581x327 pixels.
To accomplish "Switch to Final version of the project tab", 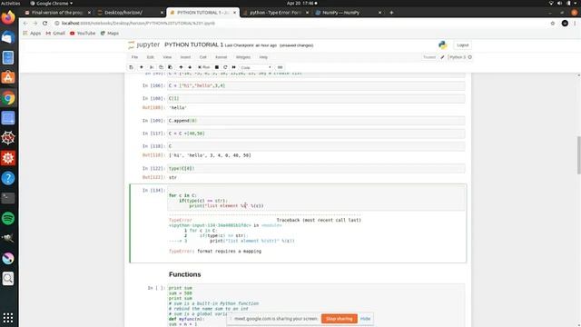I will tap(57, 12).
